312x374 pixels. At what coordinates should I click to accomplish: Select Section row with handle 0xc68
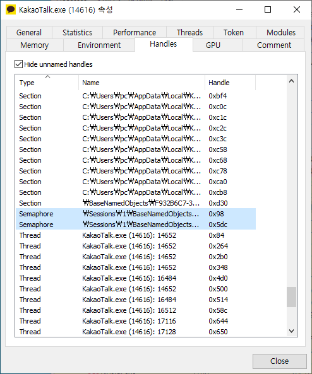coord(136,160)
